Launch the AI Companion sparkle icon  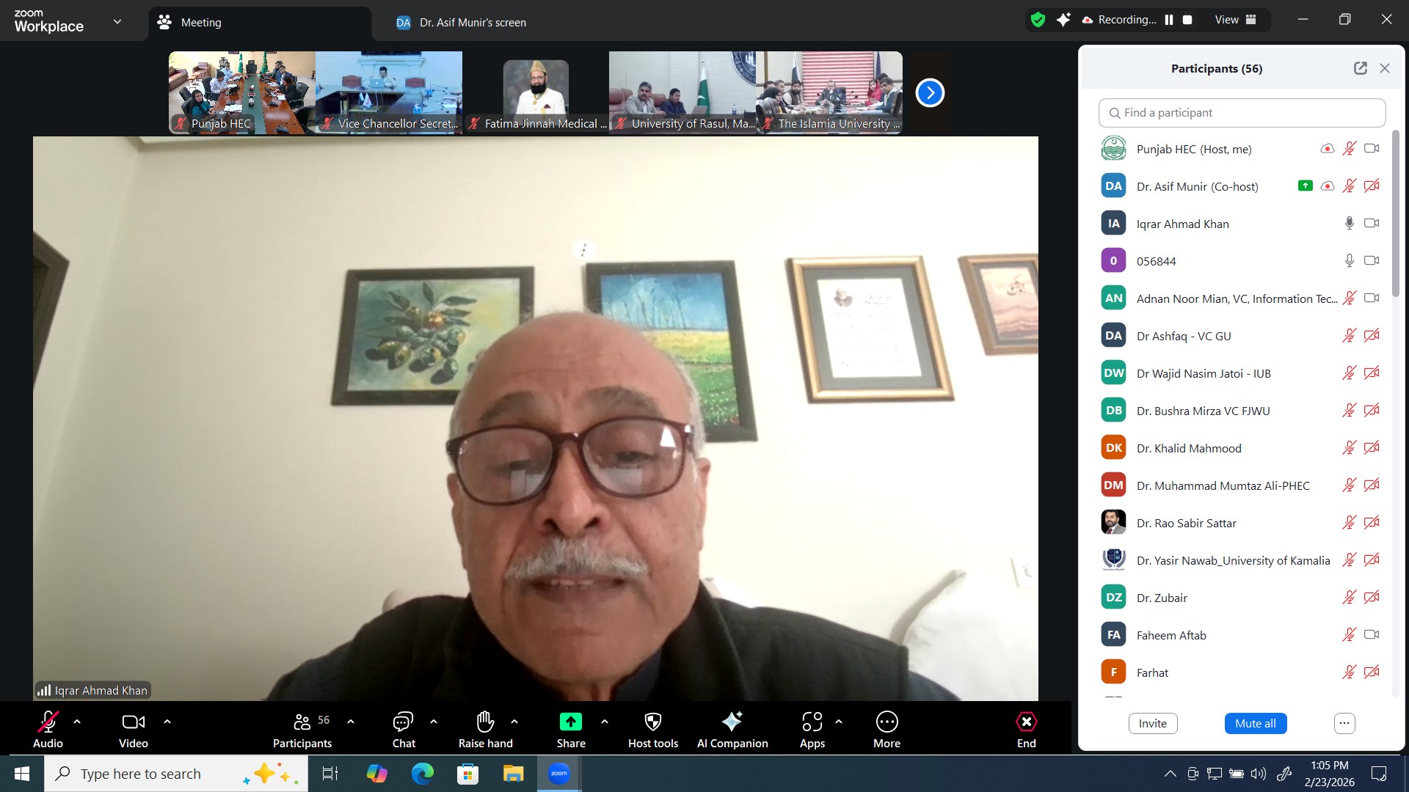click(732, 722)
